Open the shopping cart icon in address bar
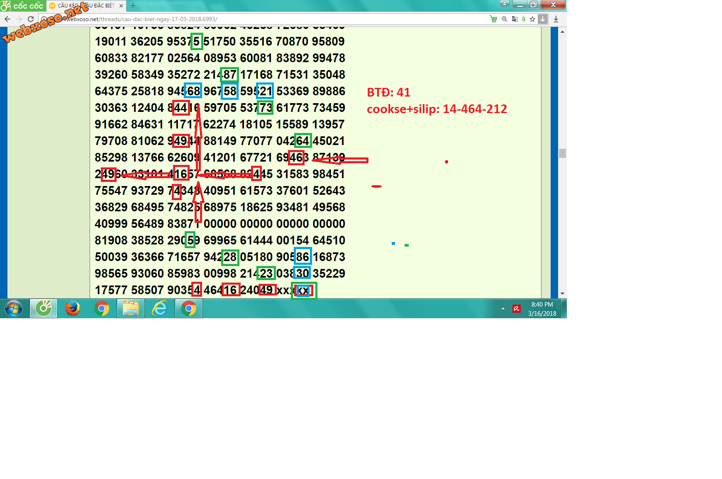 (x=493, y=19)
